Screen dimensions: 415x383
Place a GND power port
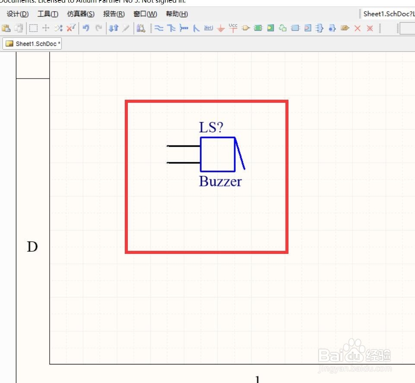click(221, 28)
